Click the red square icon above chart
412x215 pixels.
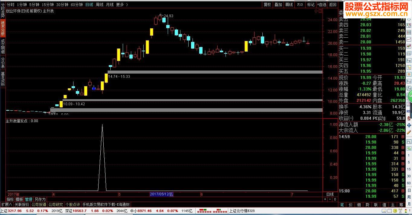coord(320,11)
